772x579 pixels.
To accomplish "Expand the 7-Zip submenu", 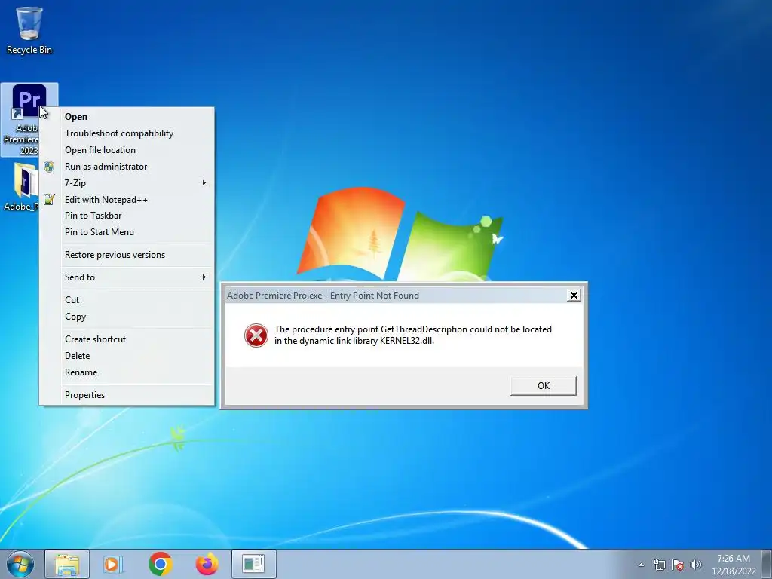I will (x=127, y=182).
